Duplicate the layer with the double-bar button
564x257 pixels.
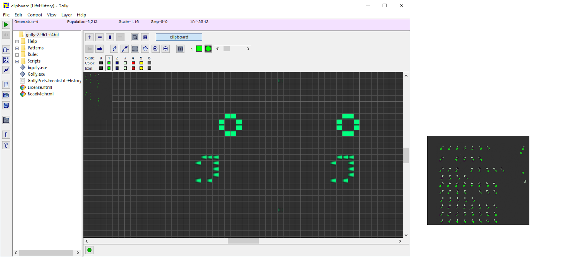[x=110, y=37]
